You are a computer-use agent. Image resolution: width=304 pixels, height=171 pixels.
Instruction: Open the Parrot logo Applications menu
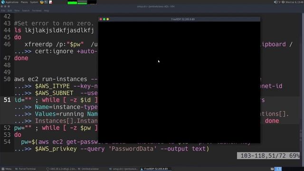[x=9, y=2]
